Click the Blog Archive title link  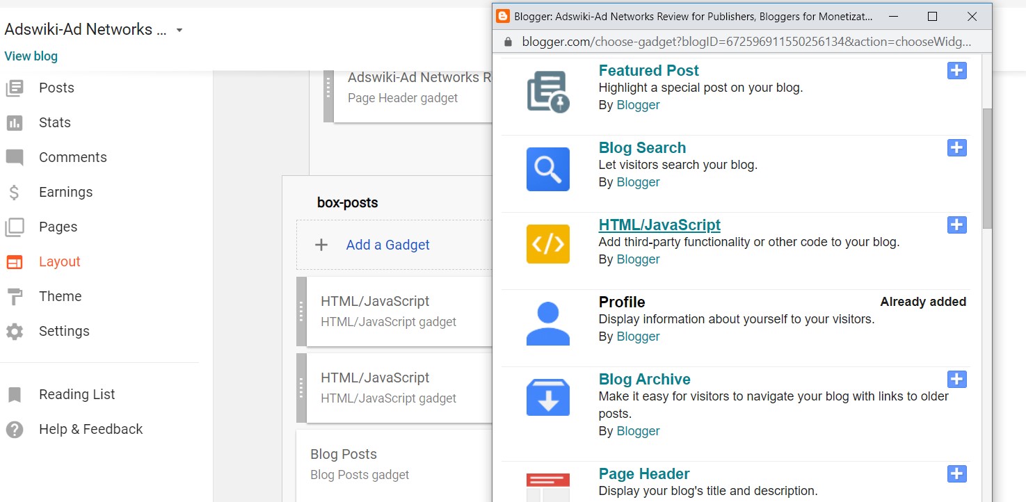point(644,379)
